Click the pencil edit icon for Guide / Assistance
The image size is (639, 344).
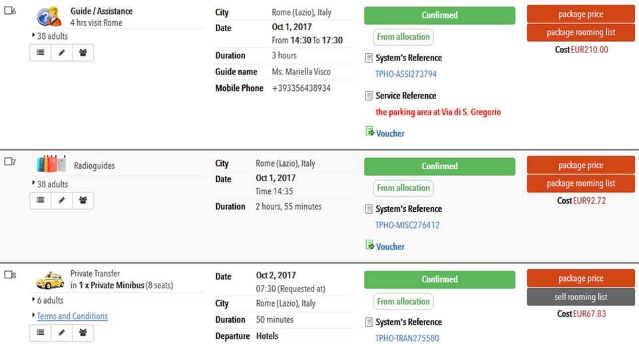point(62,52)
